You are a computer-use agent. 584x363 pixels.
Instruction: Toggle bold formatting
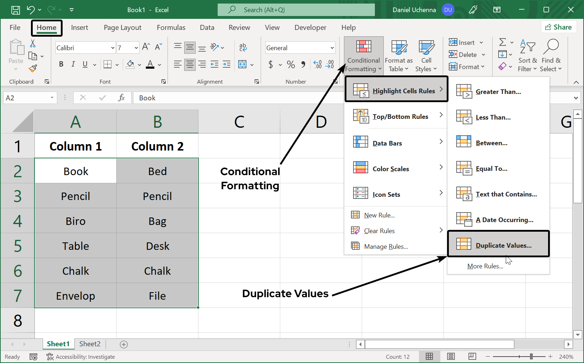[x=61, y=64]
